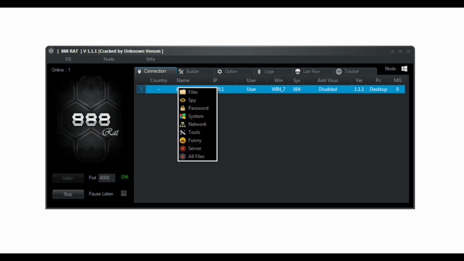Select the Connection tab
The image size is (464, 261).
[x=156, y=71]
